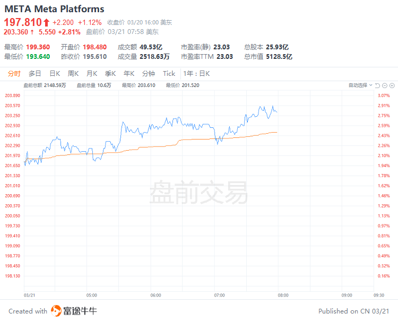398x322 pixels.
Task: Click the 198.130 price axis label
Action: (x=12, y=276)
